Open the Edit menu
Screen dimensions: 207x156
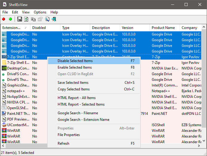coord(15,12)
